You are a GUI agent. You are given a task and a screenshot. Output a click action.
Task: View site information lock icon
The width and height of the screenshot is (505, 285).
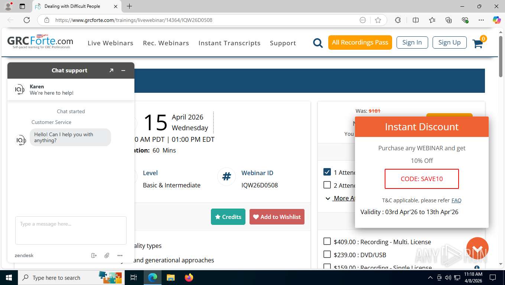[x=46, y=20]
